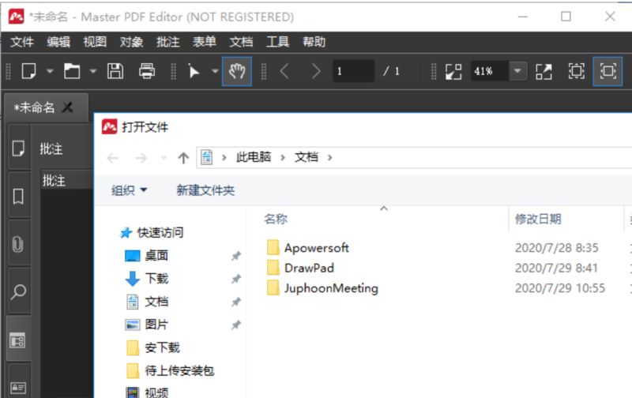Go to the next page arrow
This screenshot has height=398, width=632.
315,71
